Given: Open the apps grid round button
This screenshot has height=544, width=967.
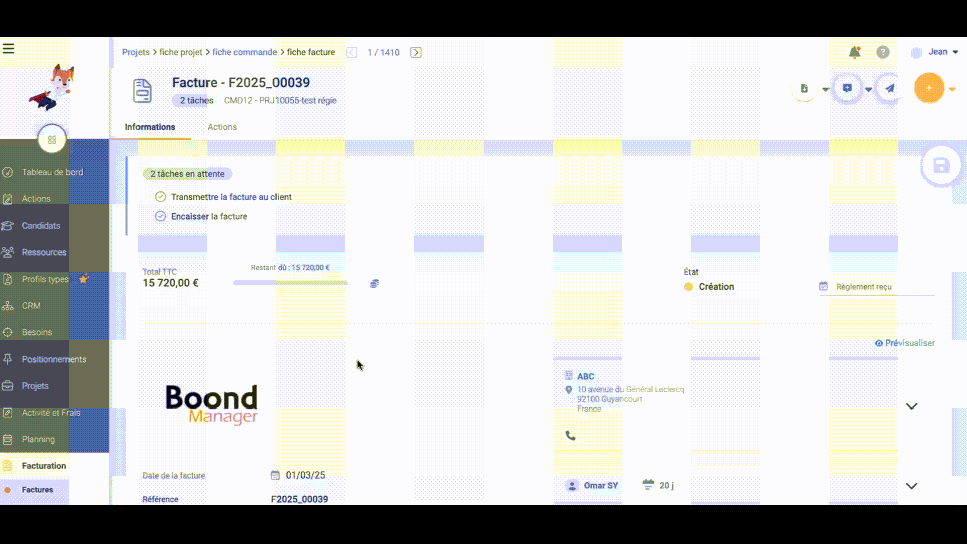Looking at the screenshot, I should click(52, 140).
